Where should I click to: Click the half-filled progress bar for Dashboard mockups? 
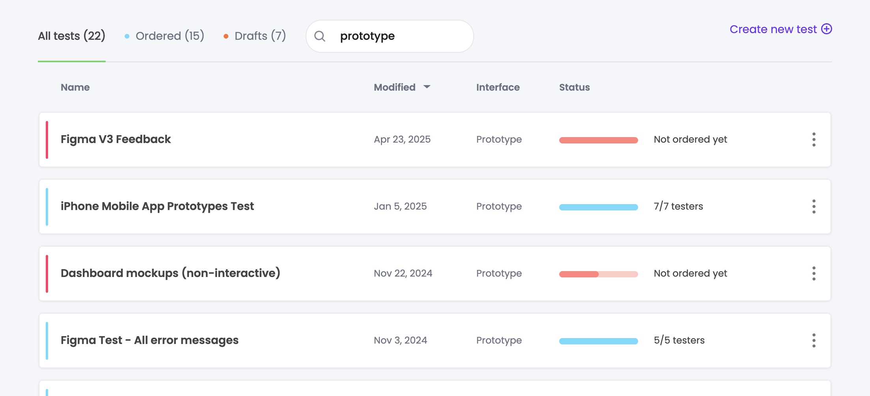[x=599, y=274]
